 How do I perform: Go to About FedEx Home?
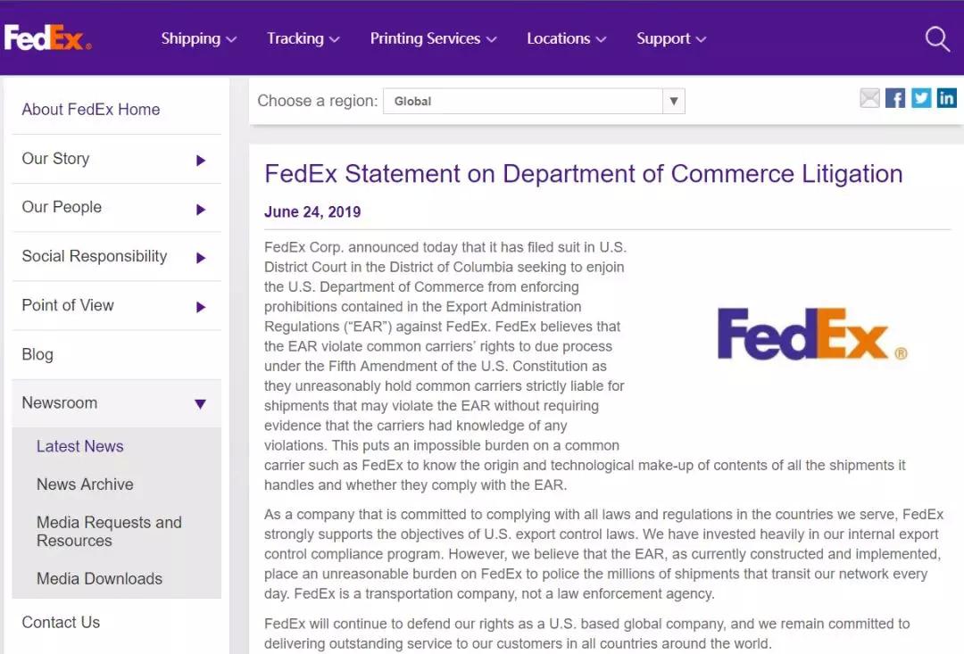pyautogui.click(x=91, y=110)
